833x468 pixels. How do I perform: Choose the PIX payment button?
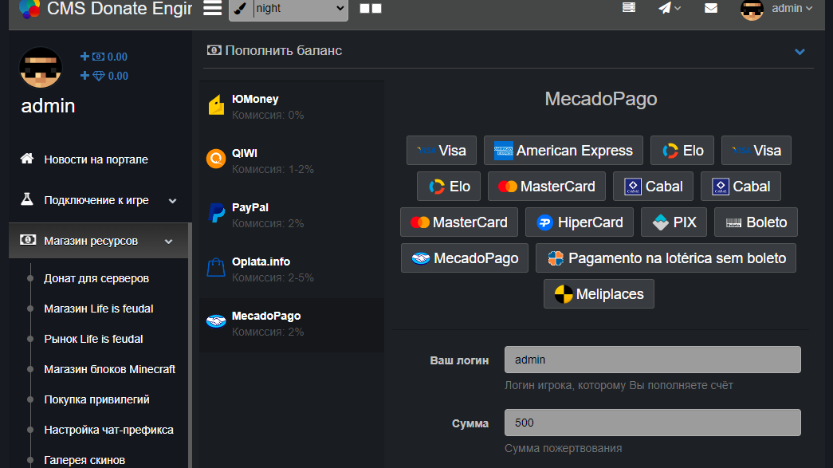(x=674, y=222)
